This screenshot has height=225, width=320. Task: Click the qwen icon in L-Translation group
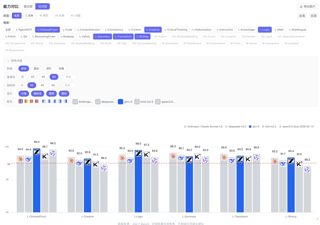[256, 157]
